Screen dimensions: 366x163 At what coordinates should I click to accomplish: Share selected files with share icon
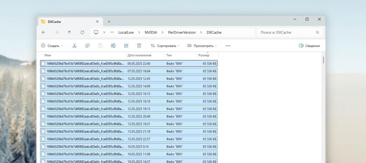pos(126,46)
